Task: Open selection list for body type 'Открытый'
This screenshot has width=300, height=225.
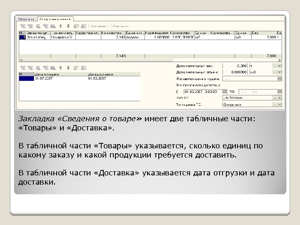Action: click(x=275, y=105)
